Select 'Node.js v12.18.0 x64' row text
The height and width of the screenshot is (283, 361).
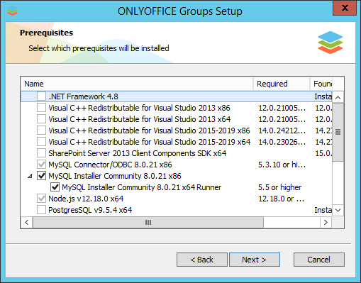pos(86,199)
